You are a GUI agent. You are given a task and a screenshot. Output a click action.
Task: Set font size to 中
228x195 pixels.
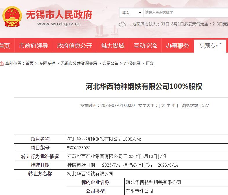click(x=168, y=105)
